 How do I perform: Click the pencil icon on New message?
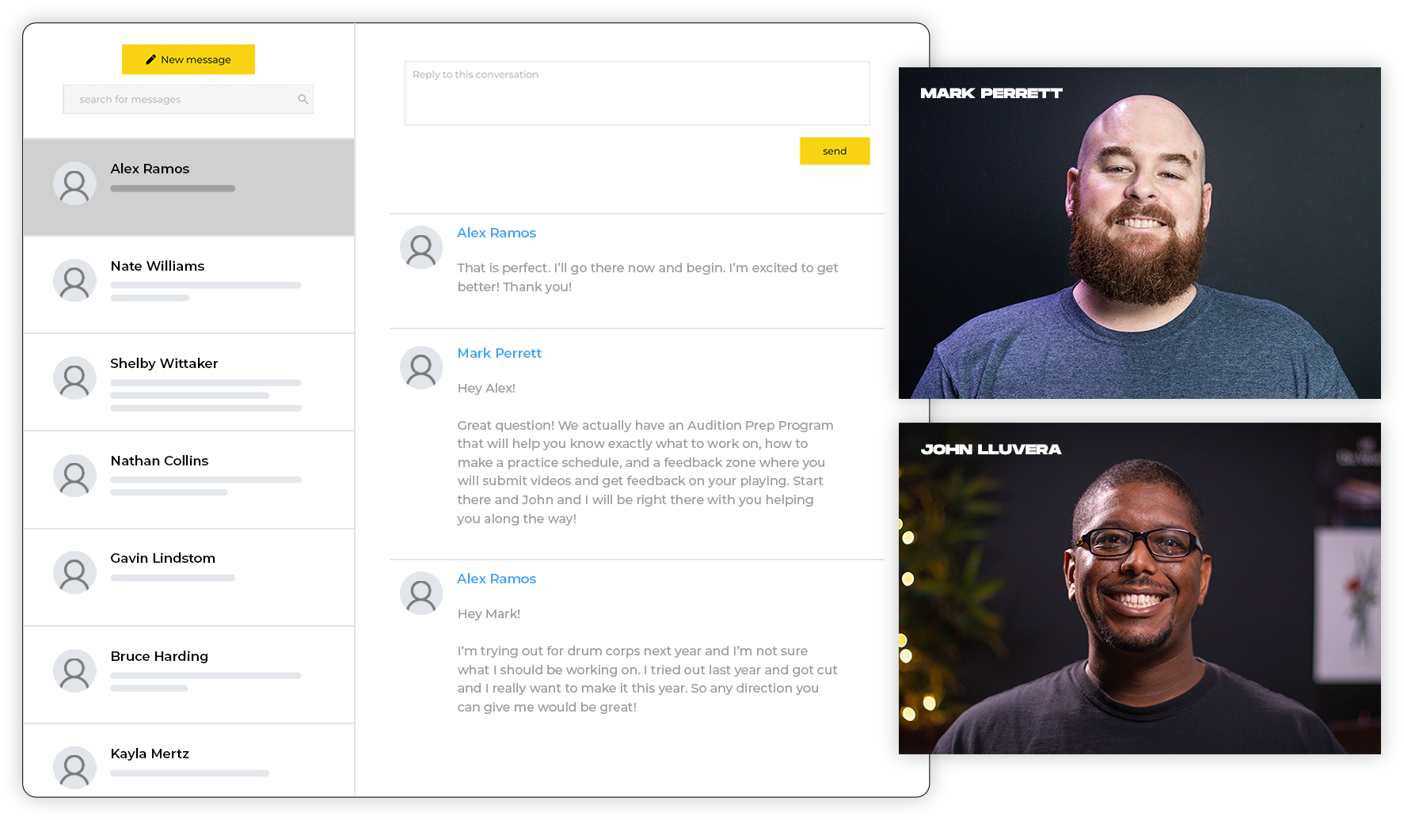coord(150,59)
